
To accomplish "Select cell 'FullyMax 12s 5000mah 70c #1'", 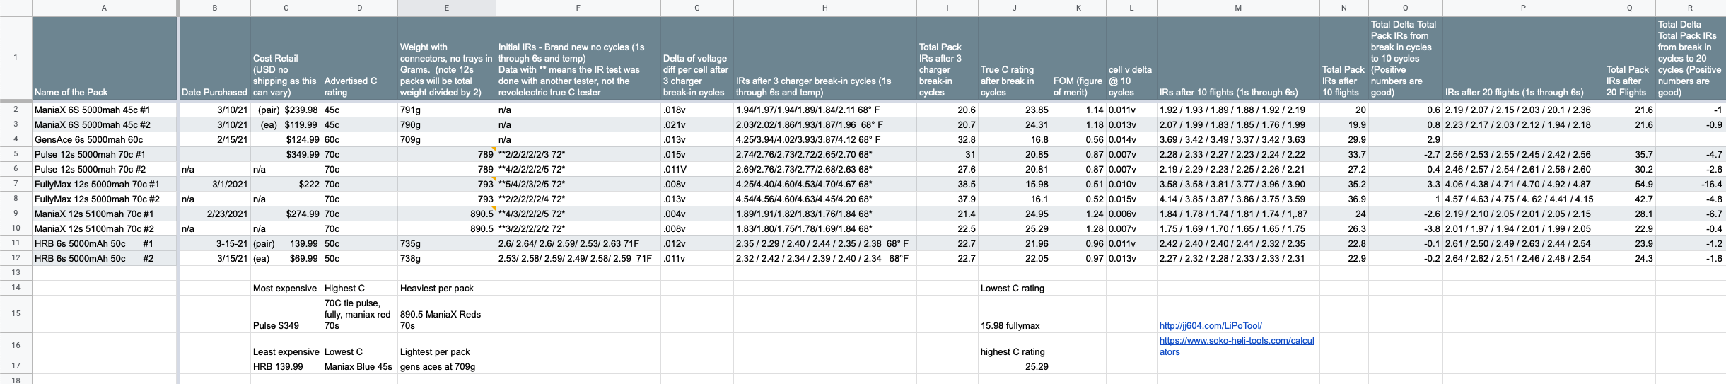I will pyautogui.click(x=105, y=184).
